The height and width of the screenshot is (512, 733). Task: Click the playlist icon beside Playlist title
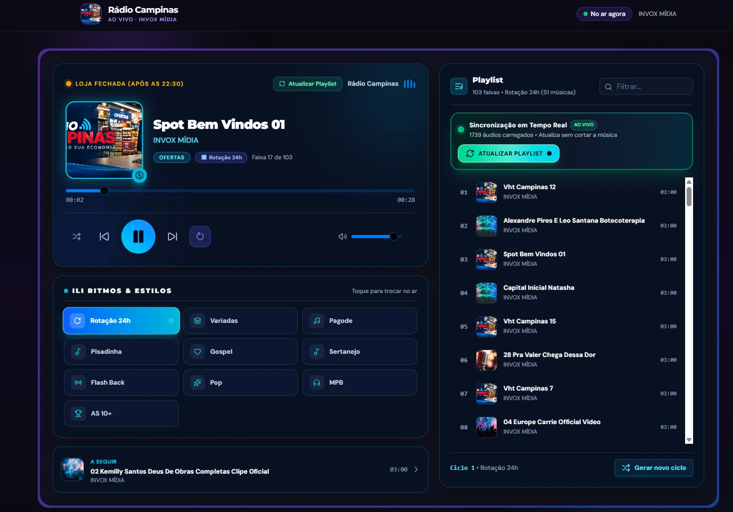coord(459,86)
